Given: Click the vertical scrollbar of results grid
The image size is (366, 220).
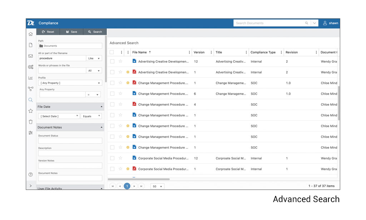Looking at the screenshot, I should click(x=339, y=103).
